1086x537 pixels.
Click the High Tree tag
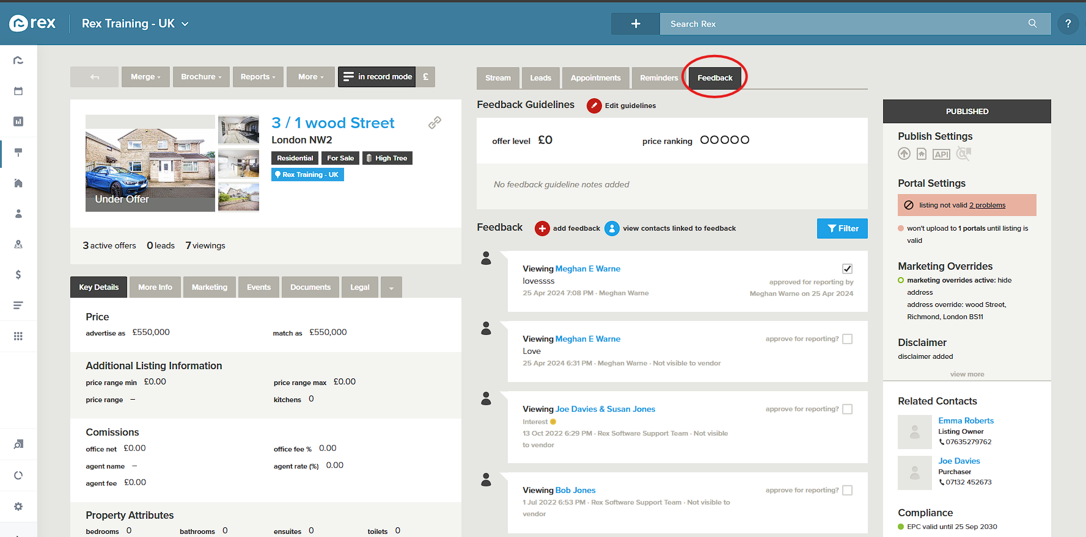click(387, 158)
